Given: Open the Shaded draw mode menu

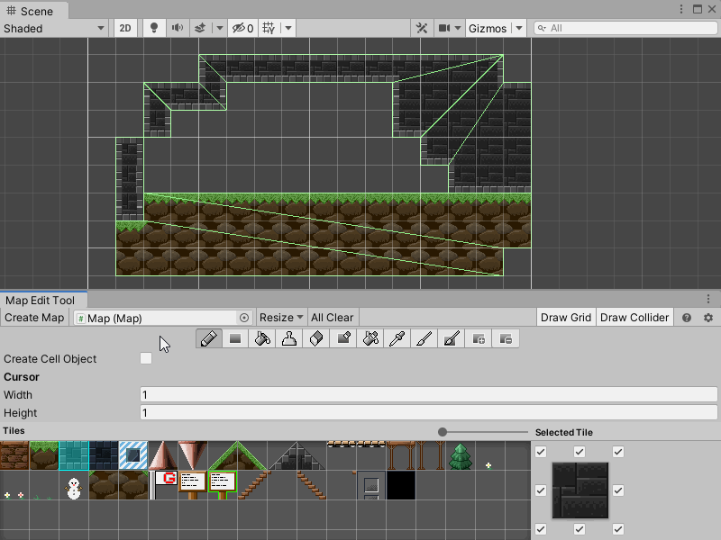Looking at the screenshot, I should pos(54,28).
